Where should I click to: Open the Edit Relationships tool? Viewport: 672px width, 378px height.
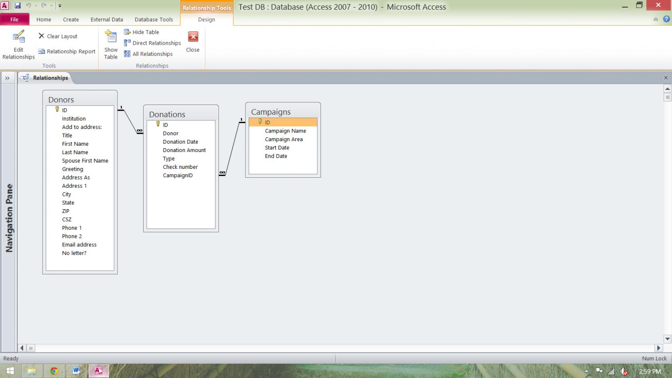(18, 45)
